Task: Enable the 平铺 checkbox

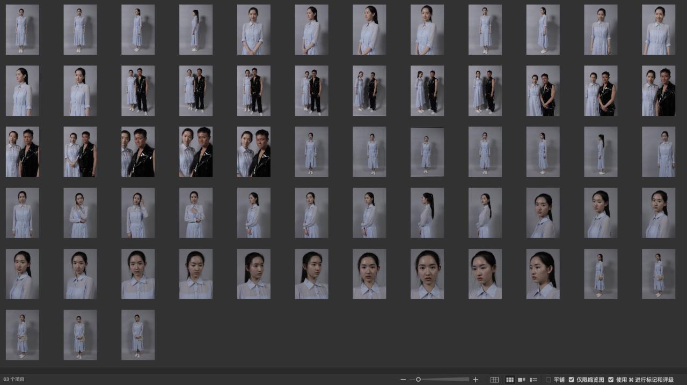Action: (549, 380)
